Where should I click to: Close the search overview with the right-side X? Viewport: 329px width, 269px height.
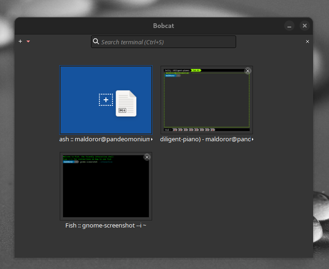(307, 41)
